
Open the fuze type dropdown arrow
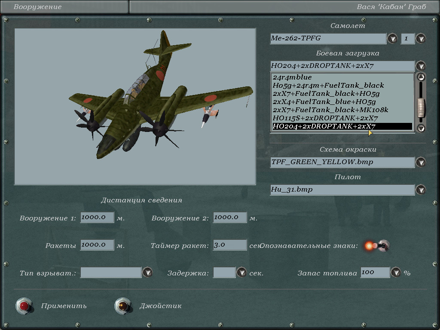click(x=148, y=272)
